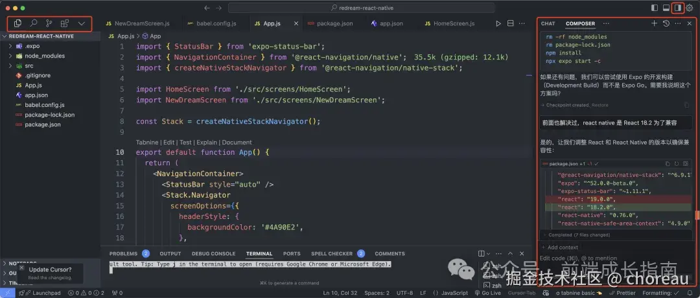700x298 pixels.
Task: Toggle the bottom panel layout icon
Action: click(666, 8)
